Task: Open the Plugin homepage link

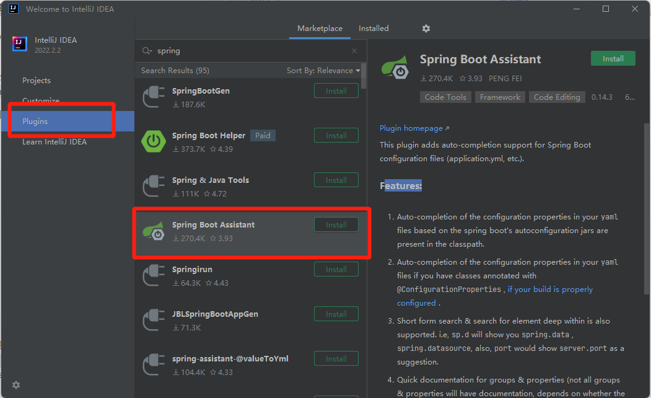Action: [x=414, y=128]
